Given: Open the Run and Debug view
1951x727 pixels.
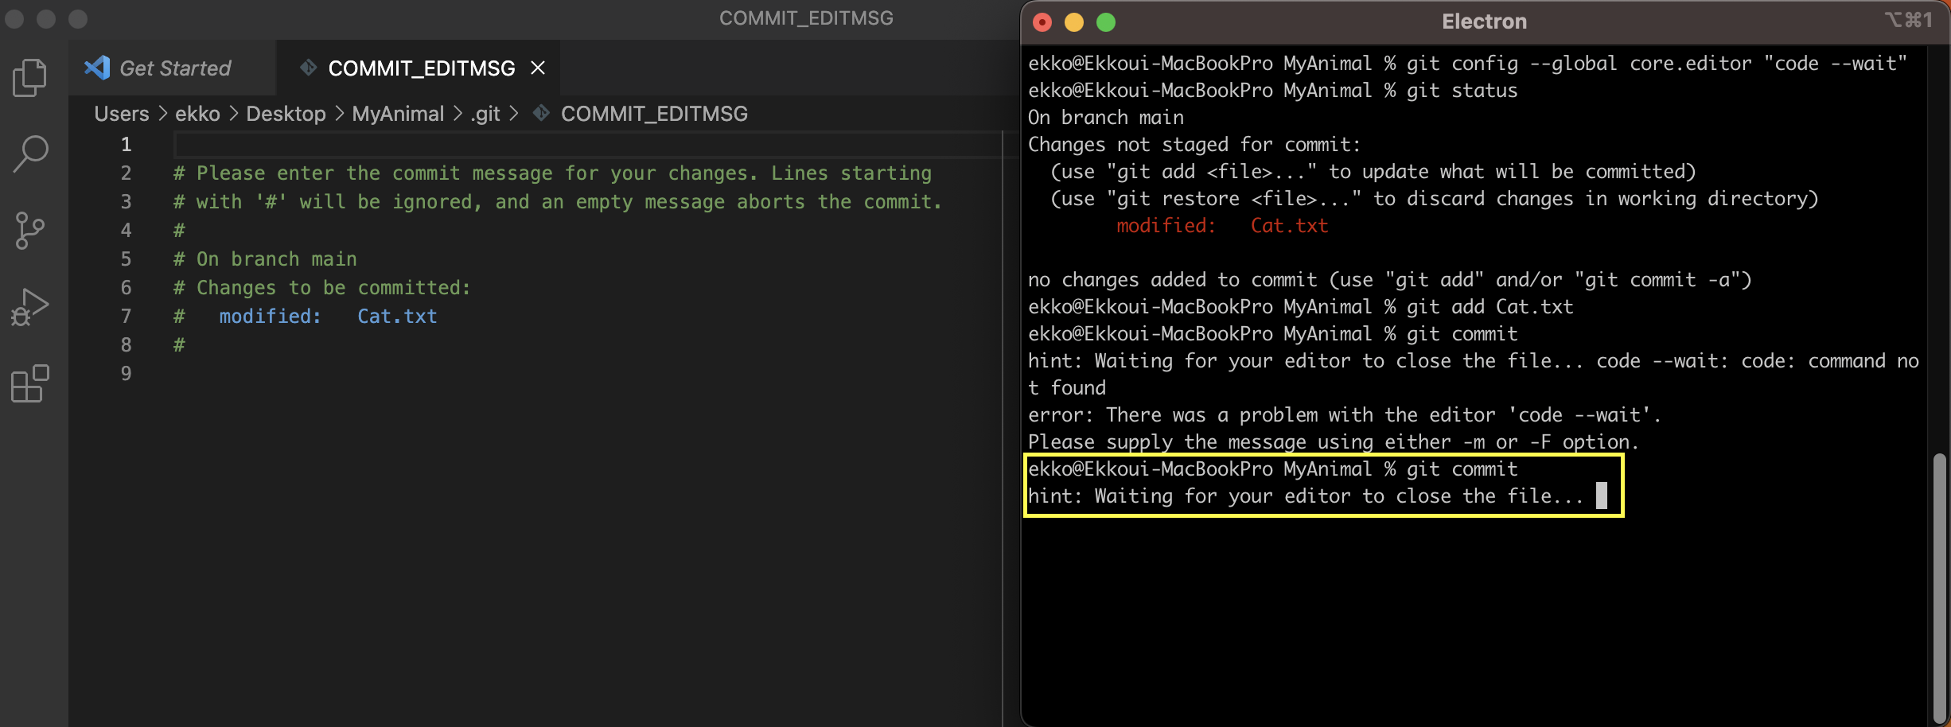Looking at the screenshot, I should coord(30,308).
